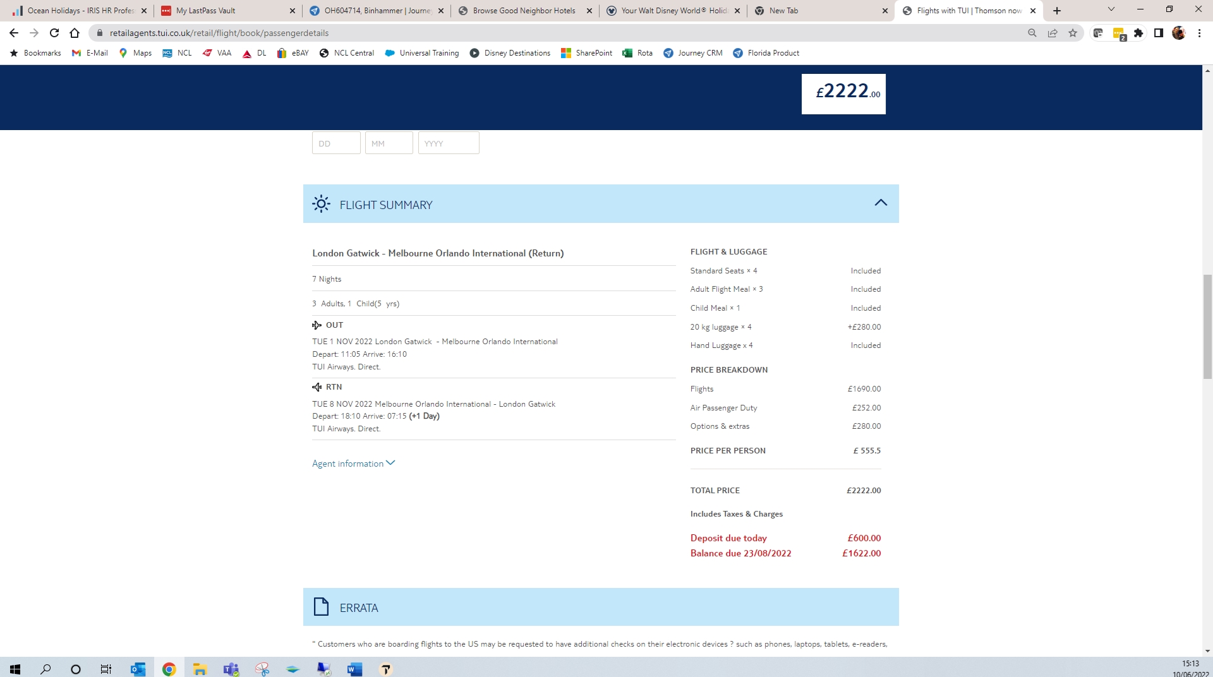Open the Florida Product bookmark
The height and width of the screenshot is (677, 1213).
tap(766, 53)
